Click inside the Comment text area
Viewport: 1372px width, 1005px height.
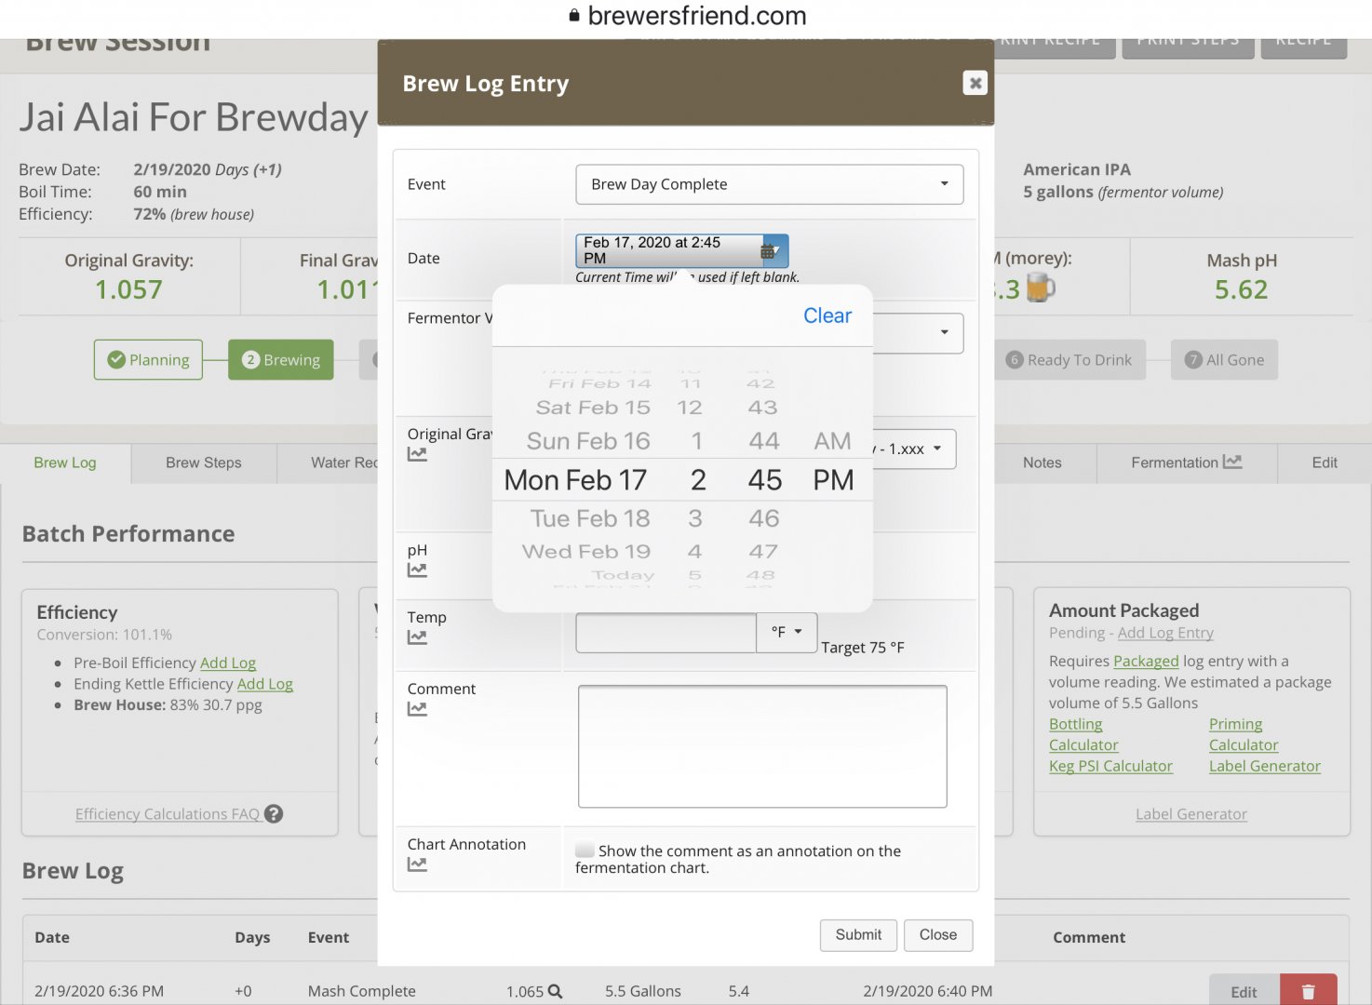(x=762, y=746)
